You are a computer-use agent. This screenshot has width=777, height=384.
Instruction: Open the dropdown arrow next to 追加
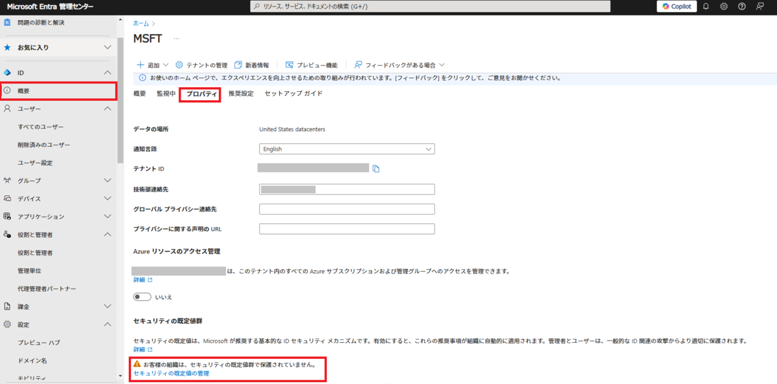(x=165, y=65)
